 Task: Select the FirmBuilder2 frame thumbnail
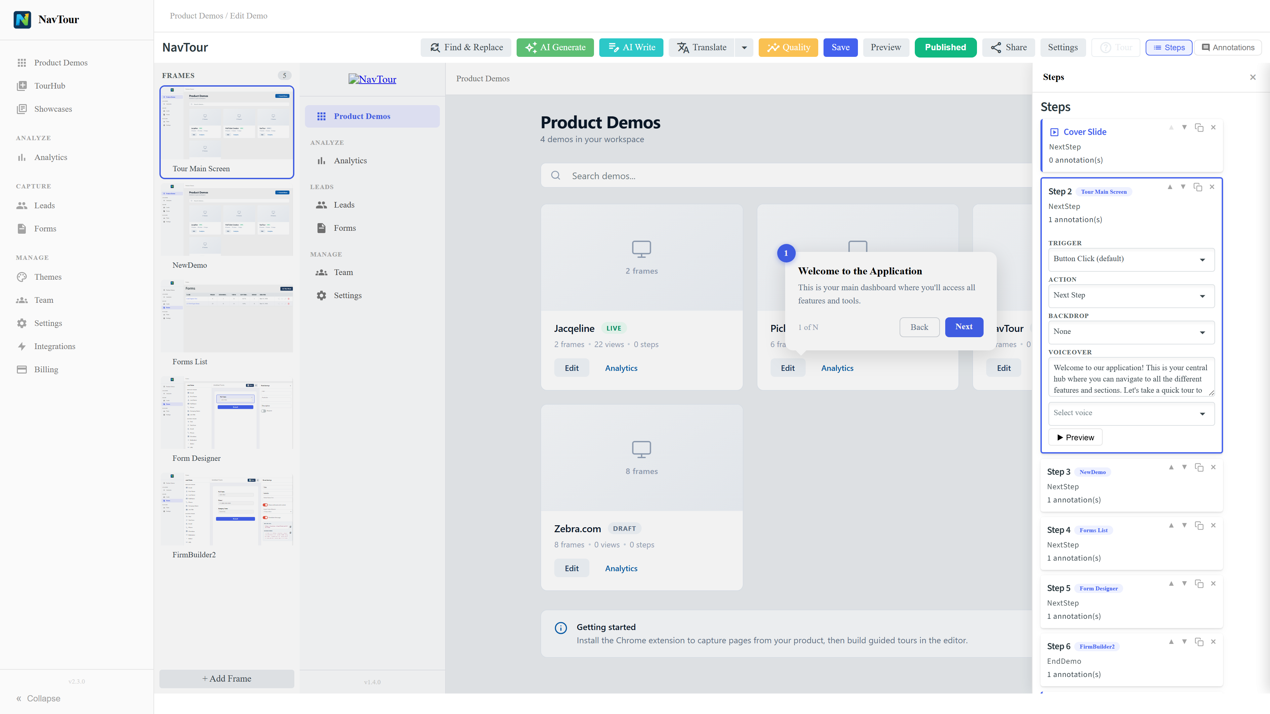[x=226, y=509]
